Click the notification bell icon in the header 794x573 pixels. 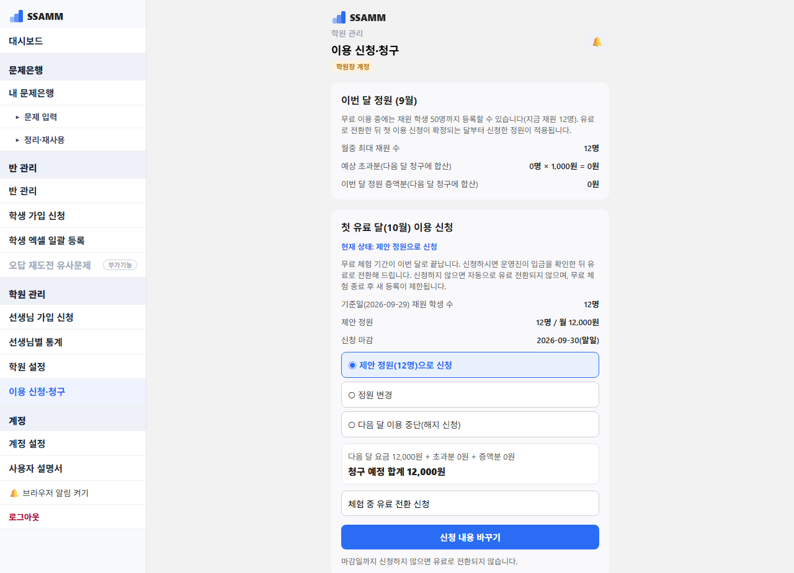tap(597, 42)
